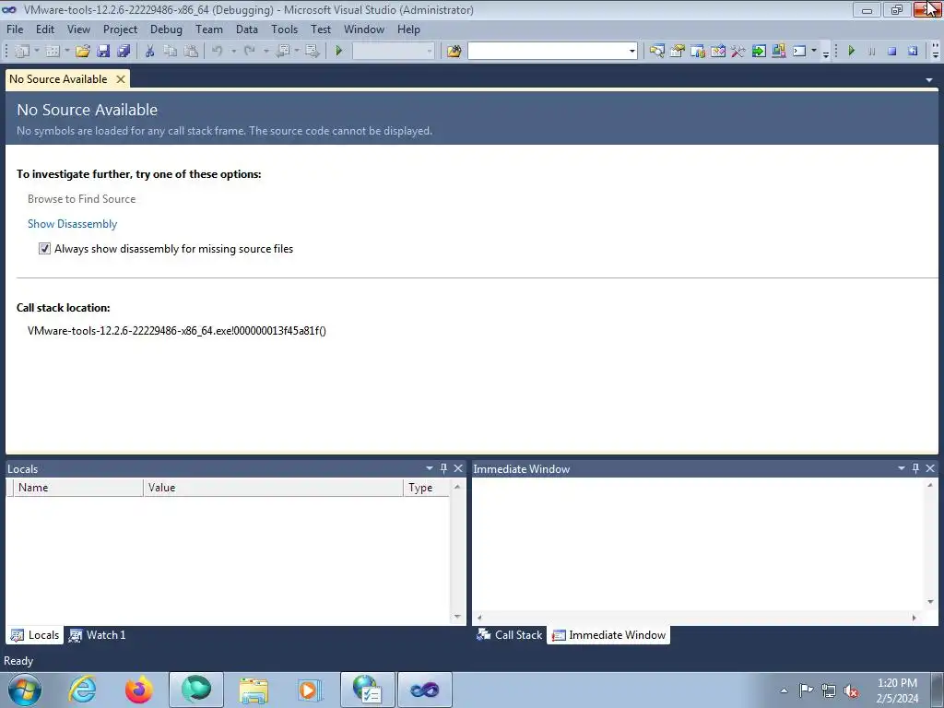
Task: Expand the Add New Item dropdown arrow
Action: (x=66, y=52)
